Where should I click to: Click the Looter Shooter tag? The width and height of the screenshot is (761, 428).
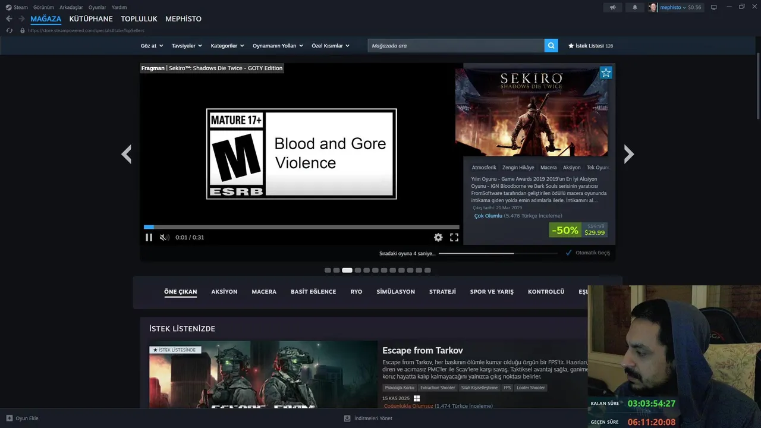[x=530, y=388]
